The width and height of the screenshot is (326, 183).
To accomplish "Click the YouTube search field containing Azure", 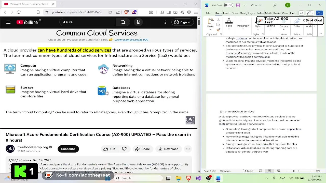I will [x=88, y=22].
